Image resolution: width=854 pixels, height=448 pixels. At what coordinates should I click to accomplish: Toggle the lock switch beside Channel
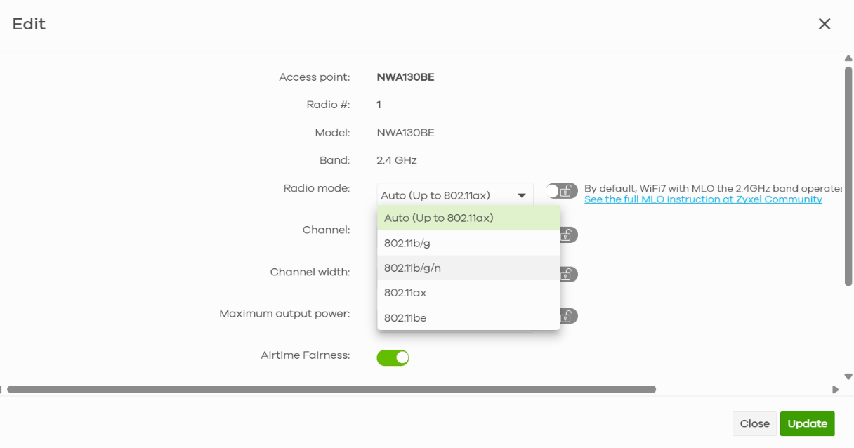click(x=567, y=235)
